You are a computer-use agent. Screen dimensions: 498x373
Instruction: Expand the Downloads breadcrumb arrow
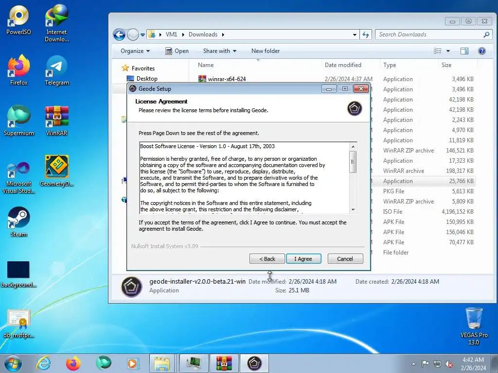pos(223,34)
